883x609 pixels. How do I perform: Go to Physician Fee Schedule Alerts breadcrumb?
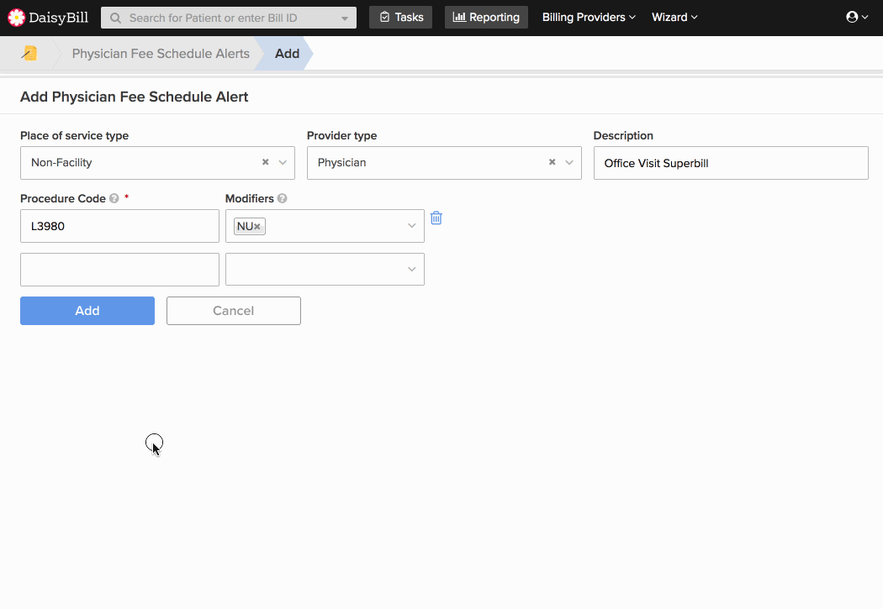(161, 54)
